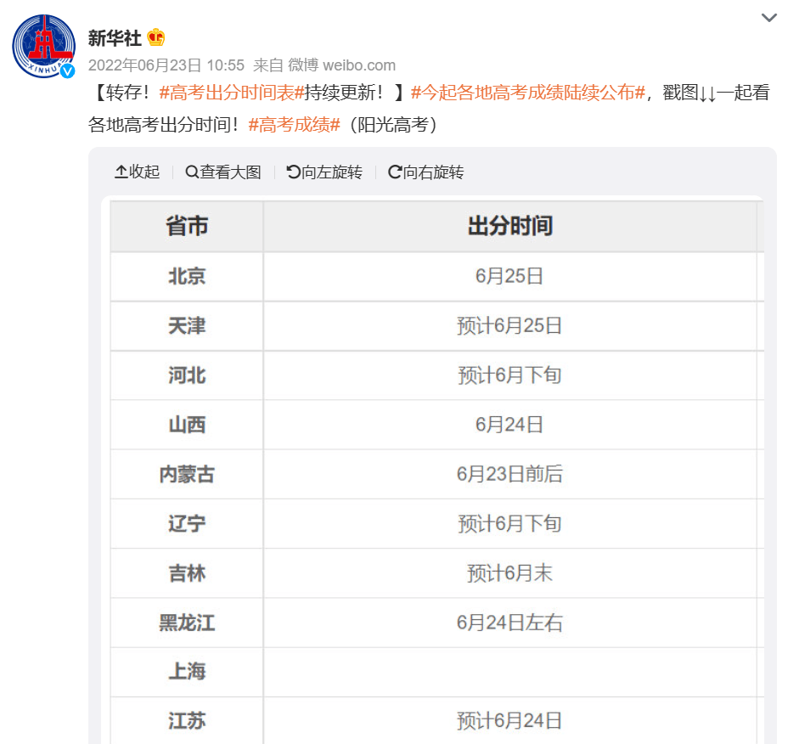Open the post timestamp 2022年06月23日 10:55
The height and width of the screenshot is (744, 788).
[x=166, y=65]
